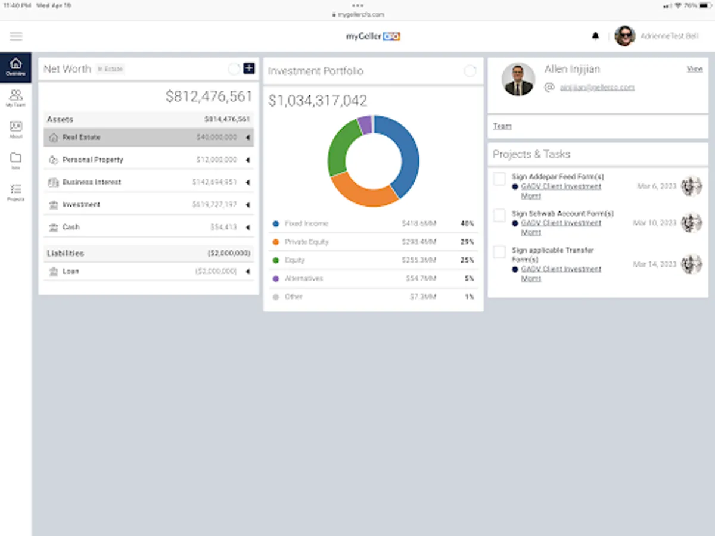Open the hamburger menu icon
Viewport: 715px width, 536px height.
pos(16,36)
